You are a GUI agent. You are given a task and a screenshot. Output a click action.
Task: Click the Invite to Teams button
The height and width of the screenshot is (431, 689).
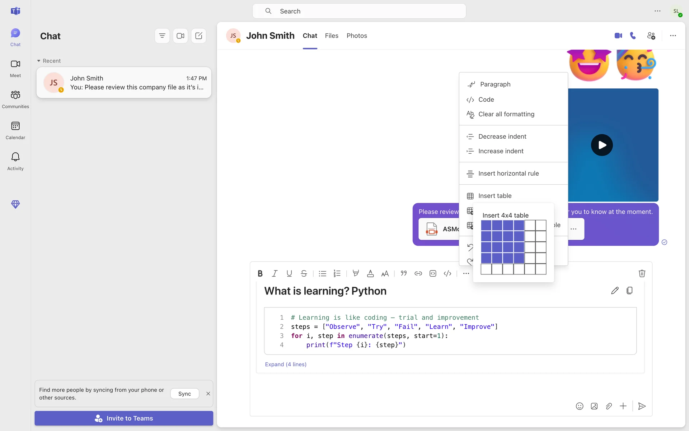tap(124, 418)
